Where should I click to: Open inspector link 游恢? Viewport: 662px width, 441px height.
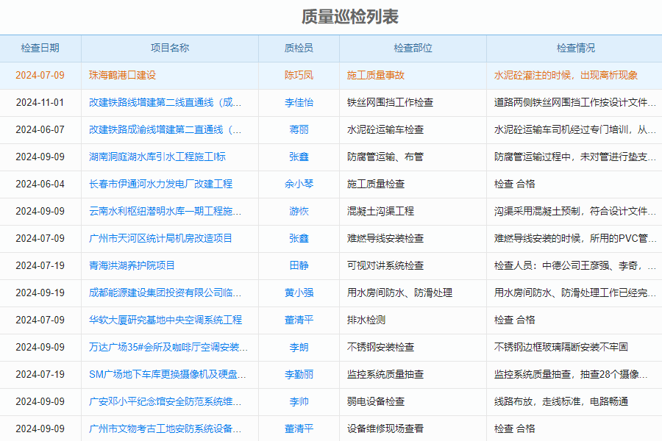(x=299, y=212)
